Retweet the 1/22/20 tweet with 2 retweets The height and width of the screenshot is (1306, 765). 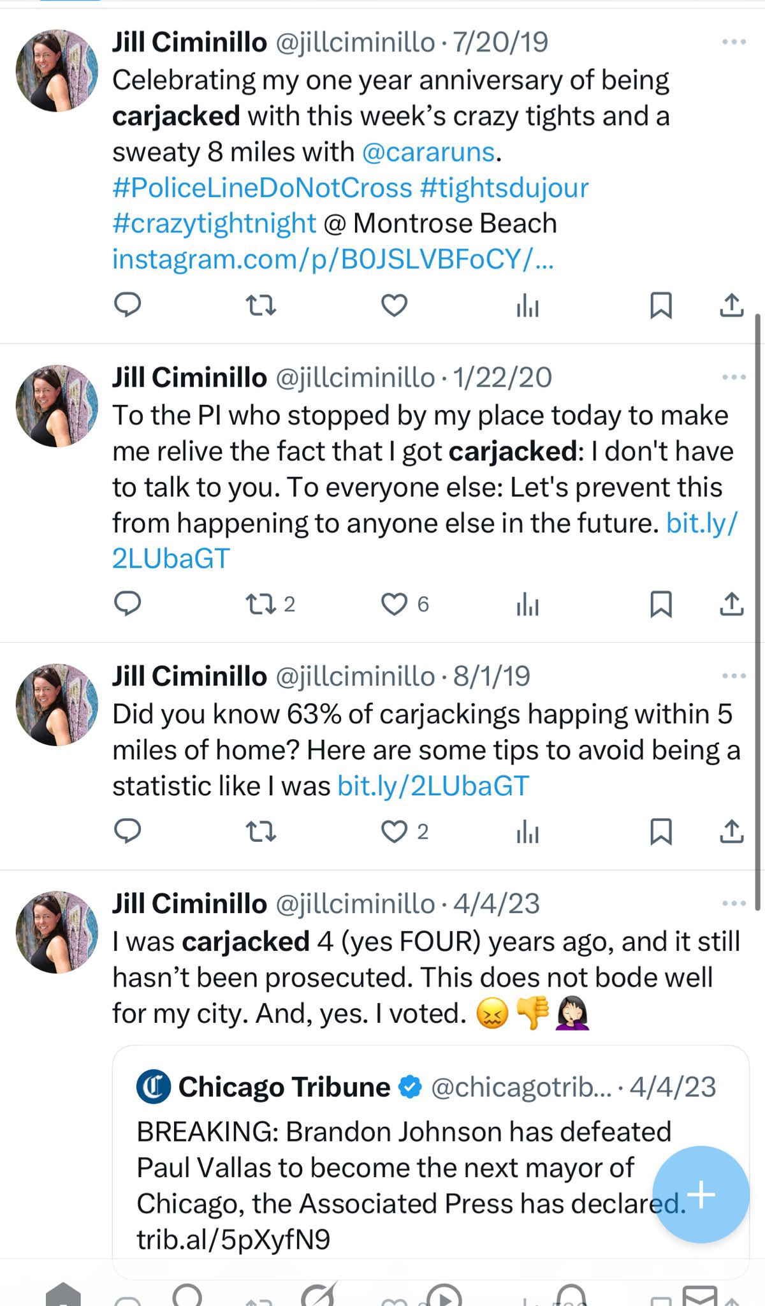coord(261,604)
